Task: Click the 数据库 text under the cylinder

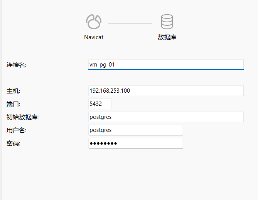Action: (x=167, y=37)
